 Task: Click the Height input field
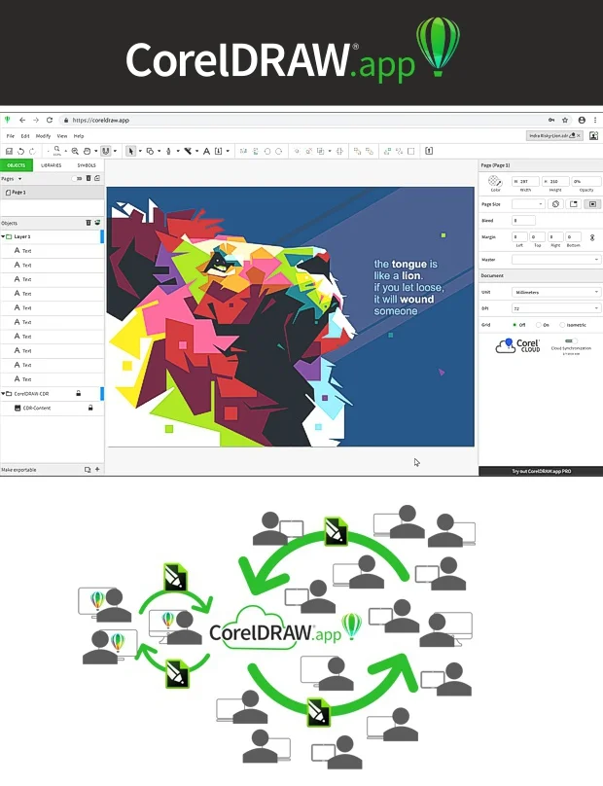555,181
